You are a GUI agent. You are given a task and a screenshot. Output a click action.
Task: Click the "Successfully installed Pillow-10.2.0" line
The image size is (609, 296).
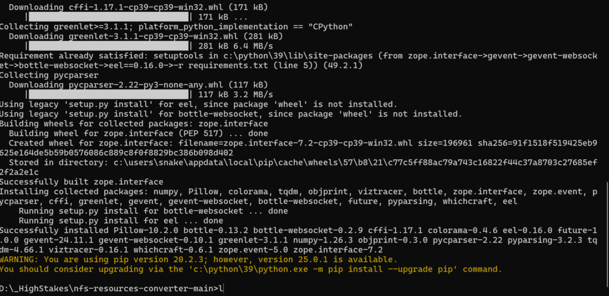(x=297, y=231)
